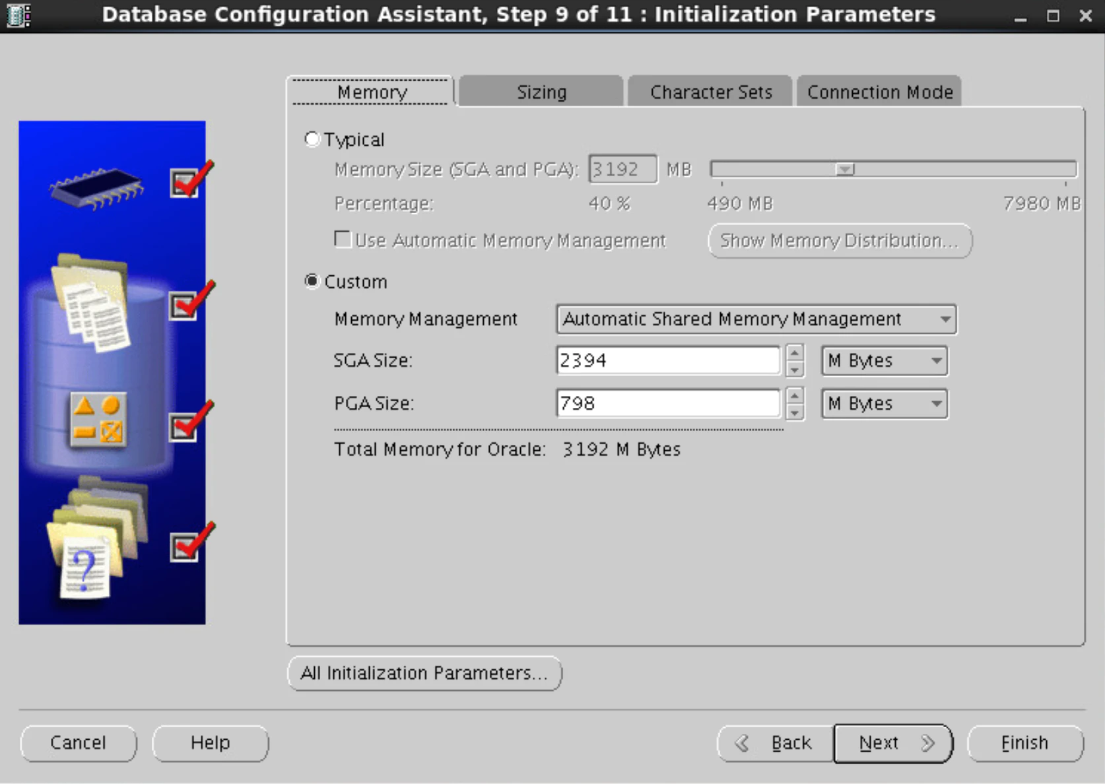This screenshot has width=1105, height=784.
Task: Click PGA Size decrement arrow
Action: point(795,412)
